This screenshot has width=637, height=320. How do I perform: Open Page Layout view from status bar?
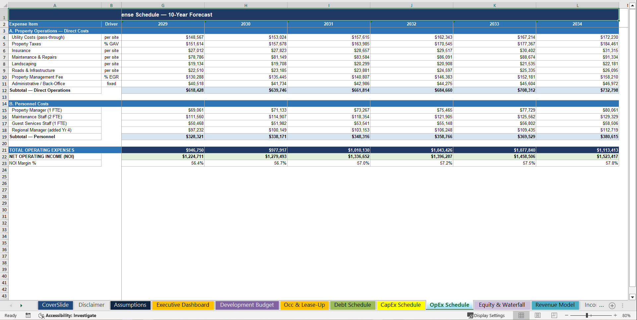point(538,315)
